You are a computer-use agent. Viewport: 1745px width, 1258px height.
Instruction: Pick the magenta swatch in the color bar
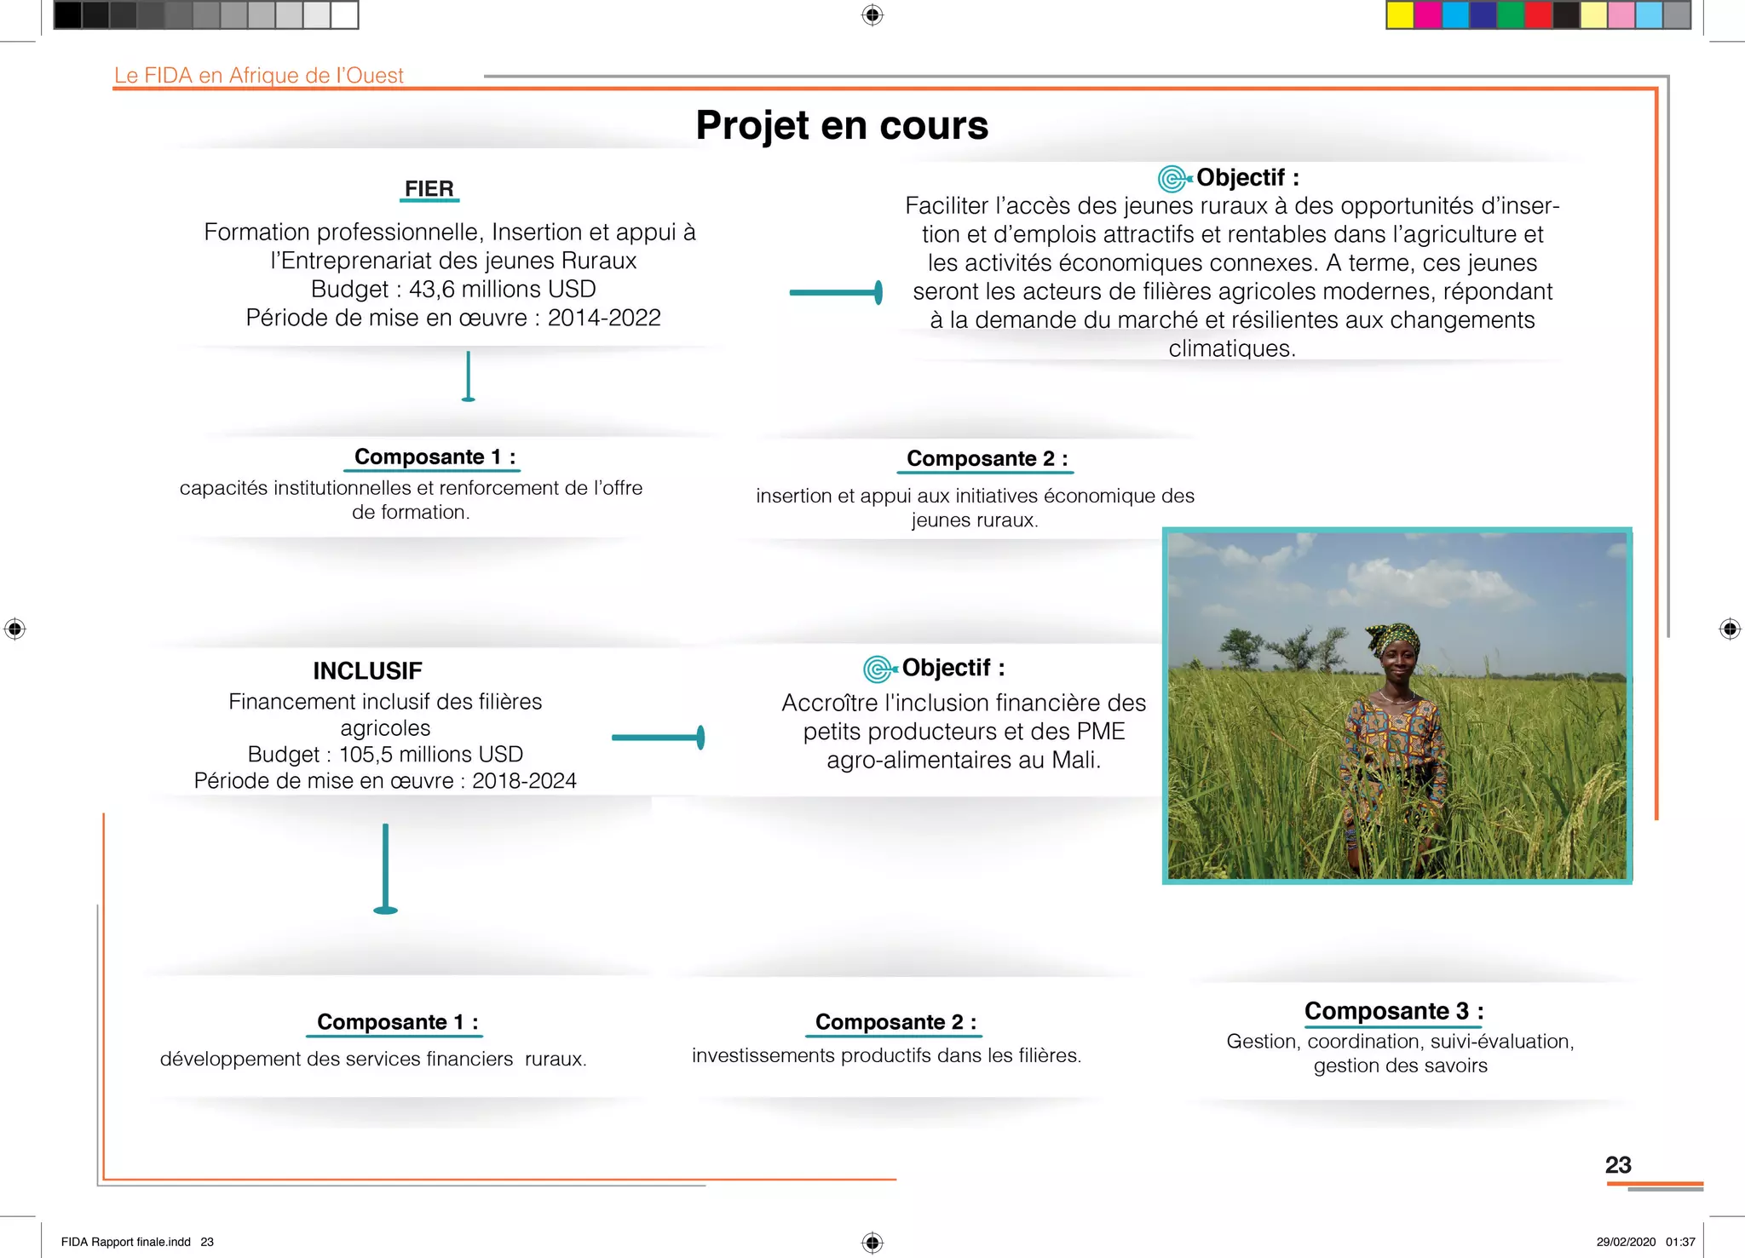1428,15
